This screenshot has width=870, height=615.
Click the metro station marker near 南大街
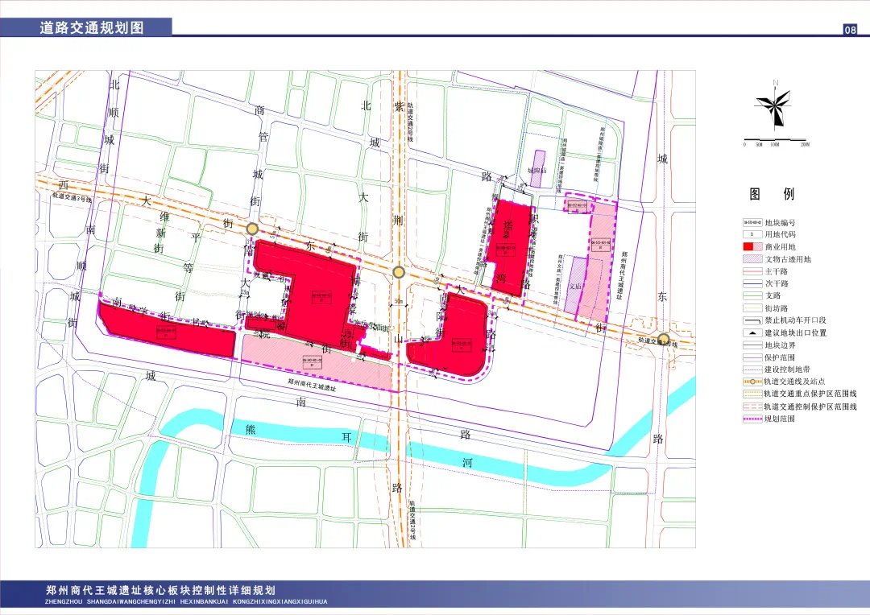coord(252,229)
